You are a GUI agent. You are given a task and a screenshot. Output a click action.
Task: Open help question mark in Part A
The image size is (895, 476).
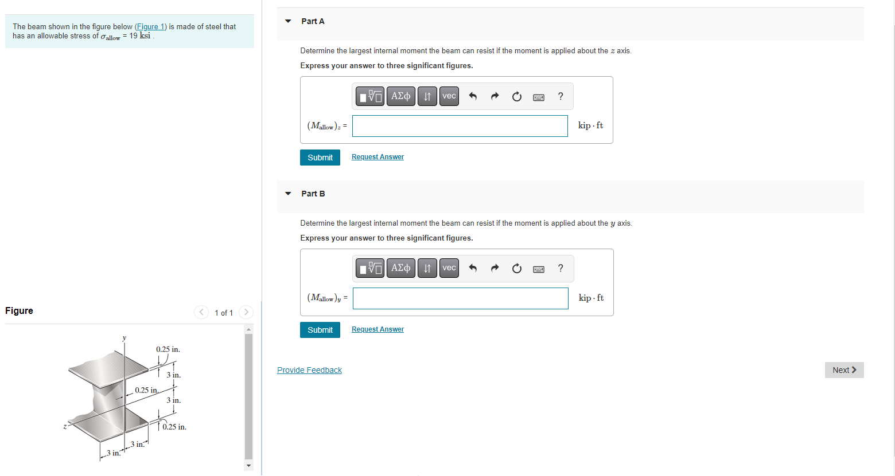pyautogui.click(x=561, y=96)
